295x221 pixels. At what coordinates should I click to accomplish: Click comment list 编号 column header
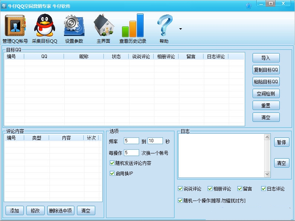pos(14,138)
